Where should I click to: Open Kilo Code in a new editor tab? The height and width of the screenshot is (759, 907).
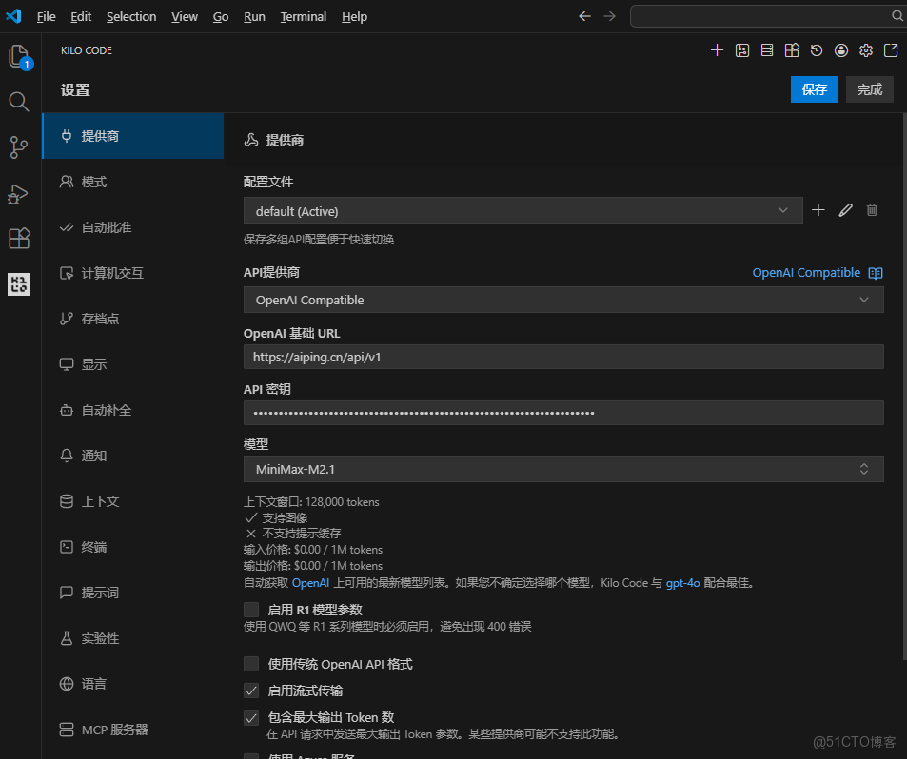click(890, 49)
